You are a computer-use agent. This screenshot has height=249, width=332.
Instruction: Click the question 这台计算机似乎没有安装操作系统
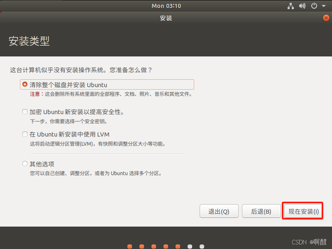pos(81,70)
